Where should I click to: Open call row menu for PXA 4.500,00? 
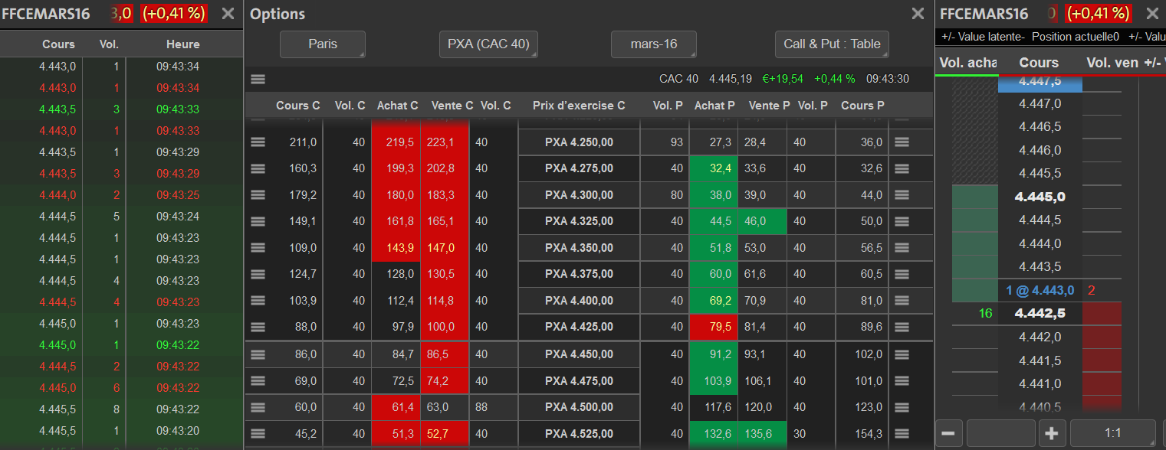(258, 407)
